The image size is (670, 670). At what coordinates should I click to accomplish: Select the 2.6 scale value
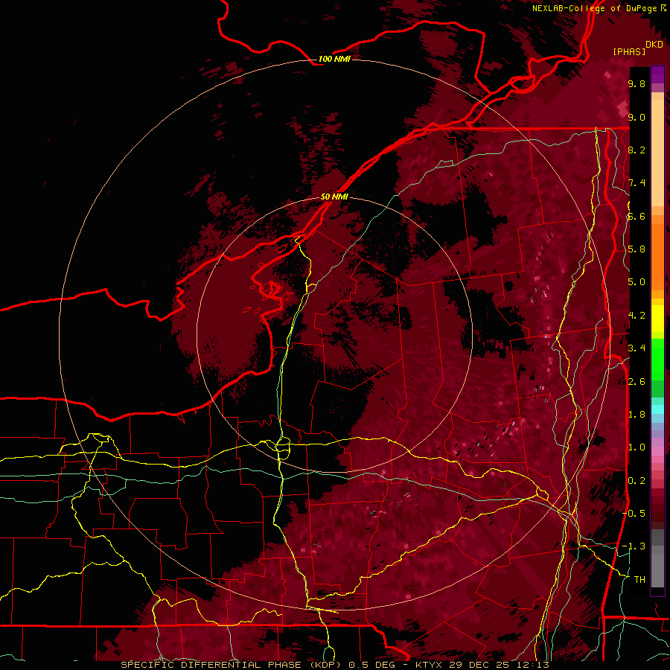636,381
